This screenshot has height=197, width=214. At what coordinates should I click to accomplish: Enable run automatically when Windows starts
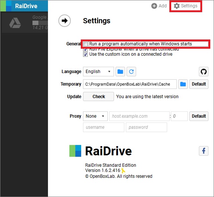(x=86, y=44)
